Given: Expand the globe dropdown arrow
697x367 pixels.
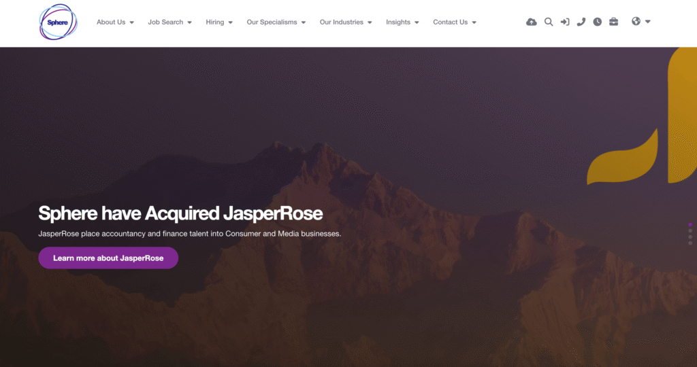Looking at the screenshot, I should point(648,22).
